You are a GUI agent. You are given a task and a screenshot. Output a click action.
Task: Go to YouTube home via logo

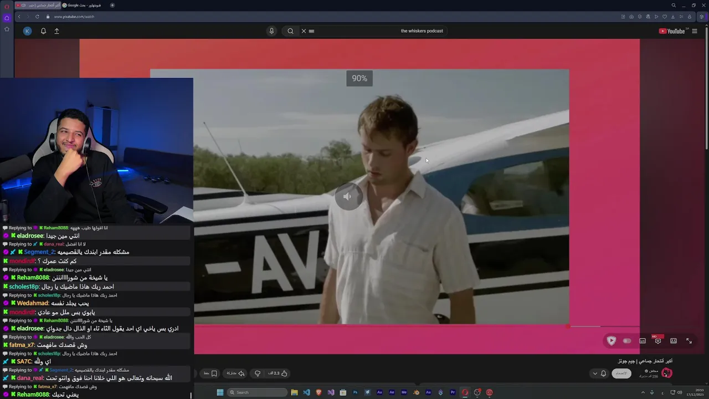coord(672,31)
